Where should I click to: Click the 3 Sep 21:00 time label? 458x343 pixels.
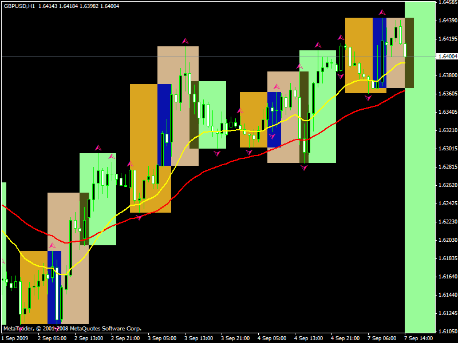[235, 338]
